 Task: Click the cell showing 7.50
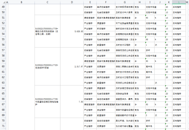click(71, 102)
